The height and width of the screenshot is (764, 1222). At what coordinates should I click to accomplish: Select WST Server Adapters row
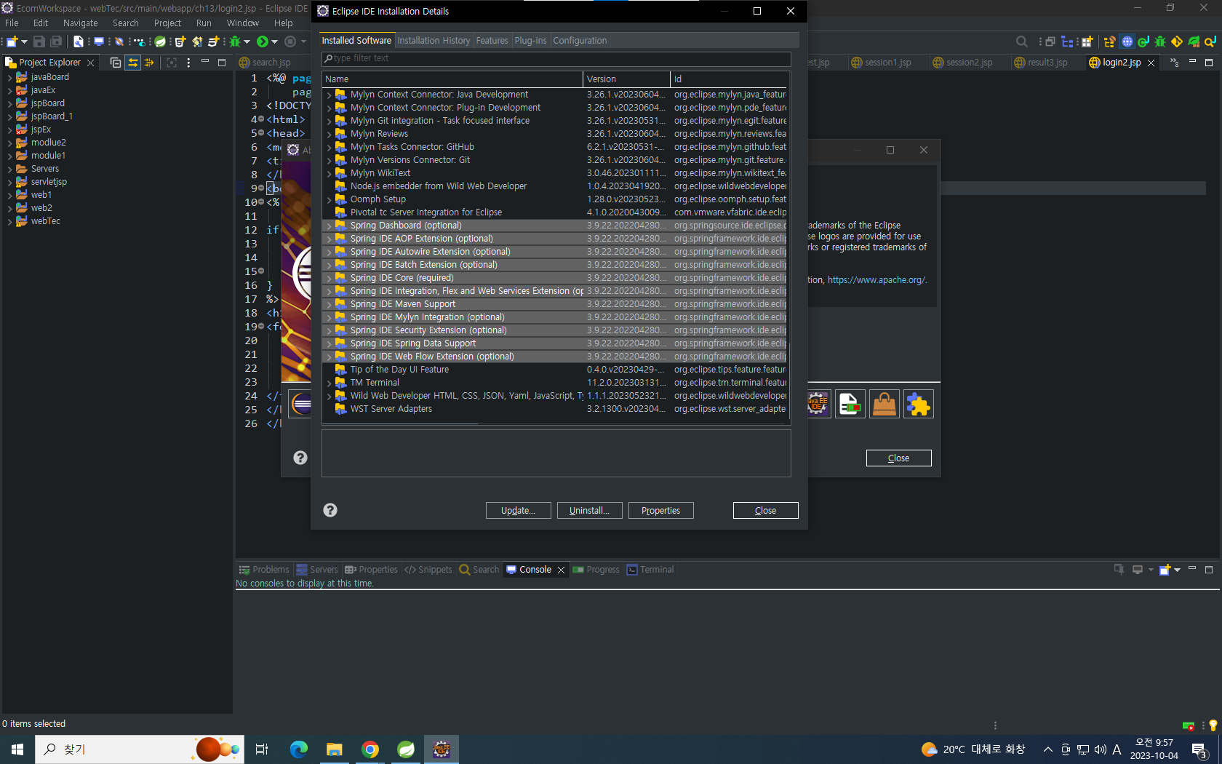point(556,409)
